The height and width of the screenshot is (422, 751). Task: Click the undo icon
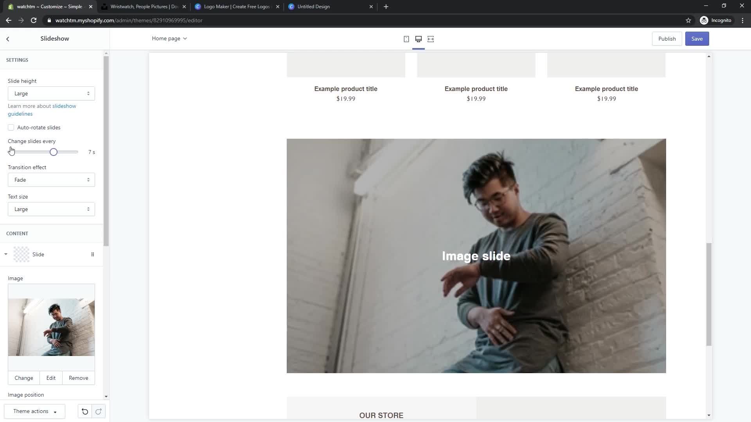pos(85,411)
